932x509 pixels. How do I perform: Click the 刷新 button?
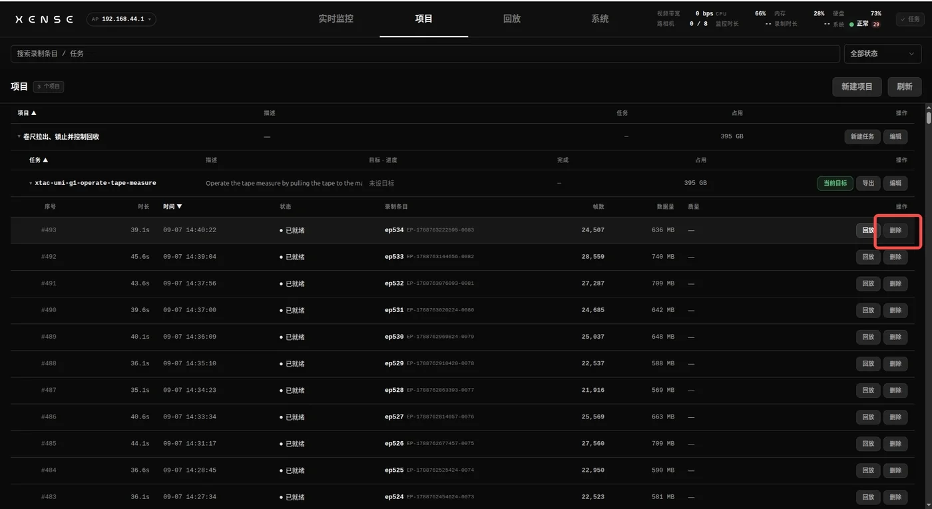coord(905,86)
